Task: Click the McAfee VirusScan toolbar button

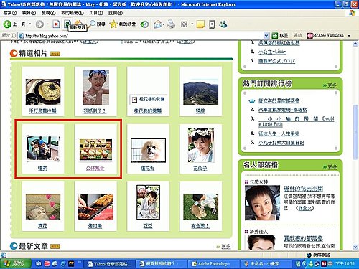Action: pos(325,36)
